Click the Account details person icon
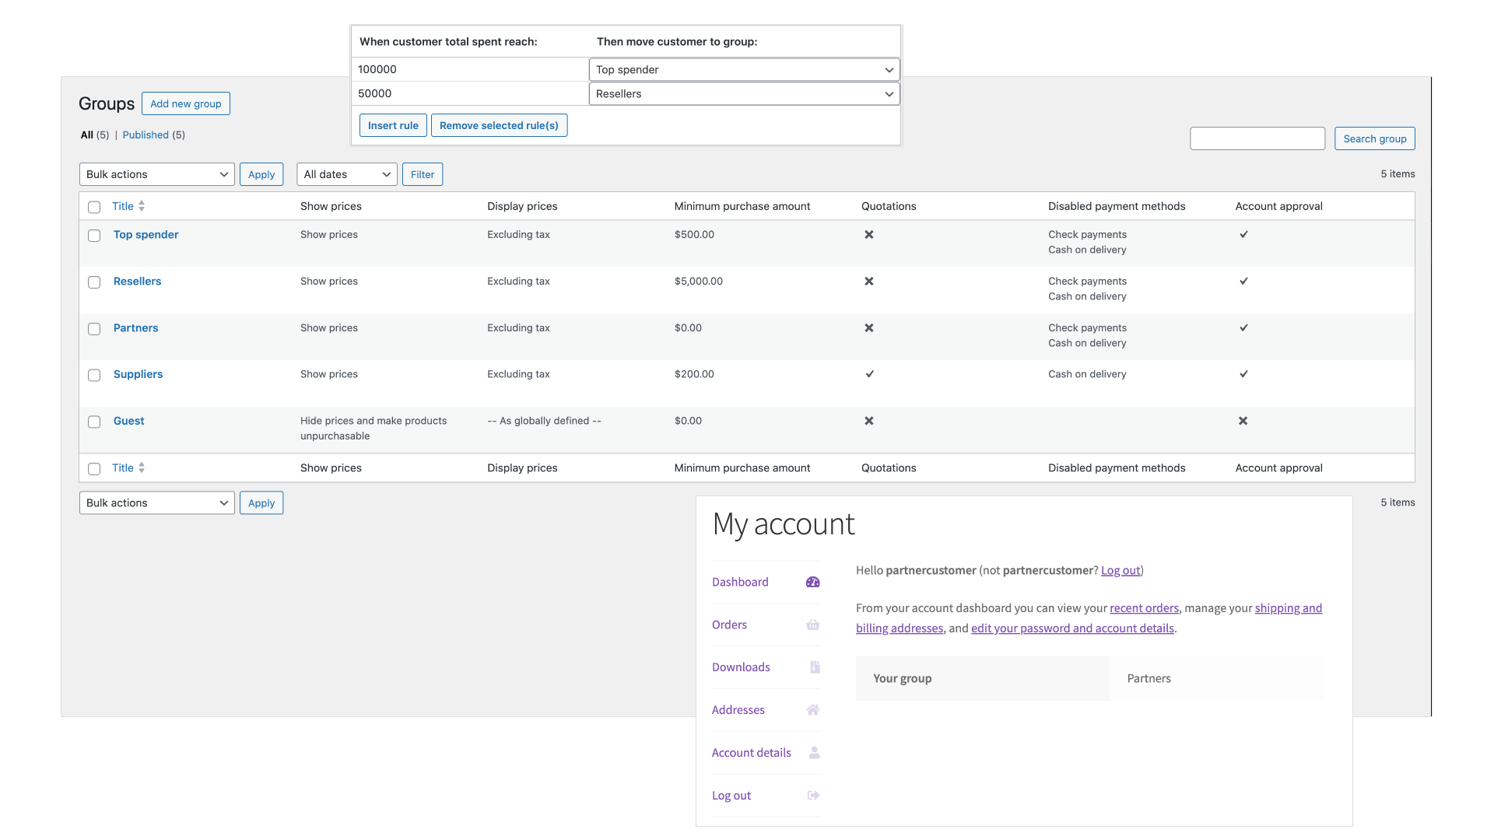This screenshot has height=840, width=1494. tap(814, 753)
